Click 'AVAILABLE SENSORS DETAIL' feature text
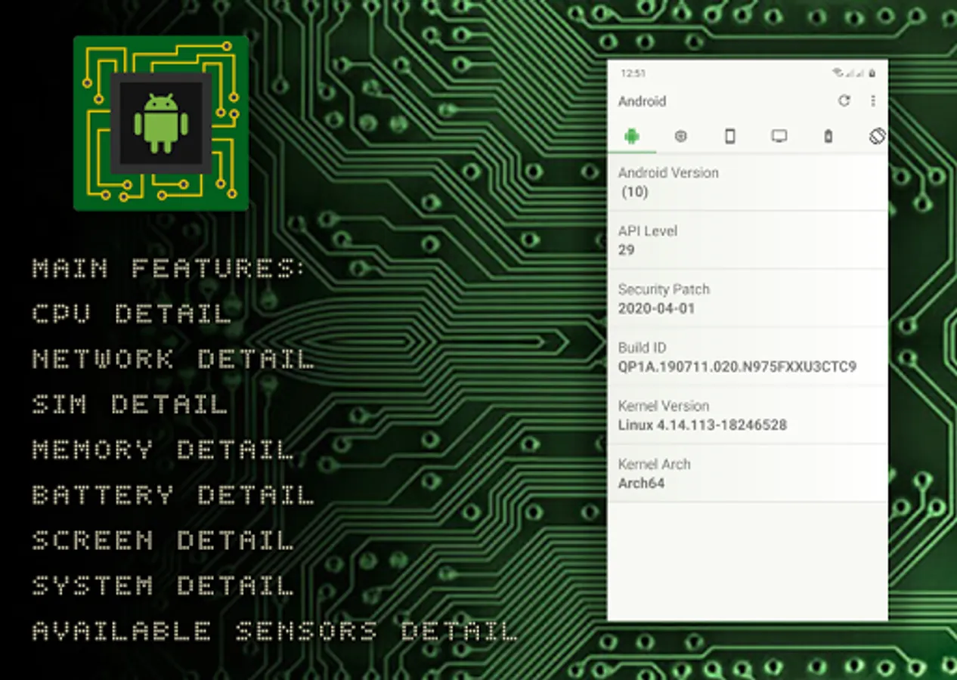This screenshot has width=957, height=680. (x=274, y=631)
